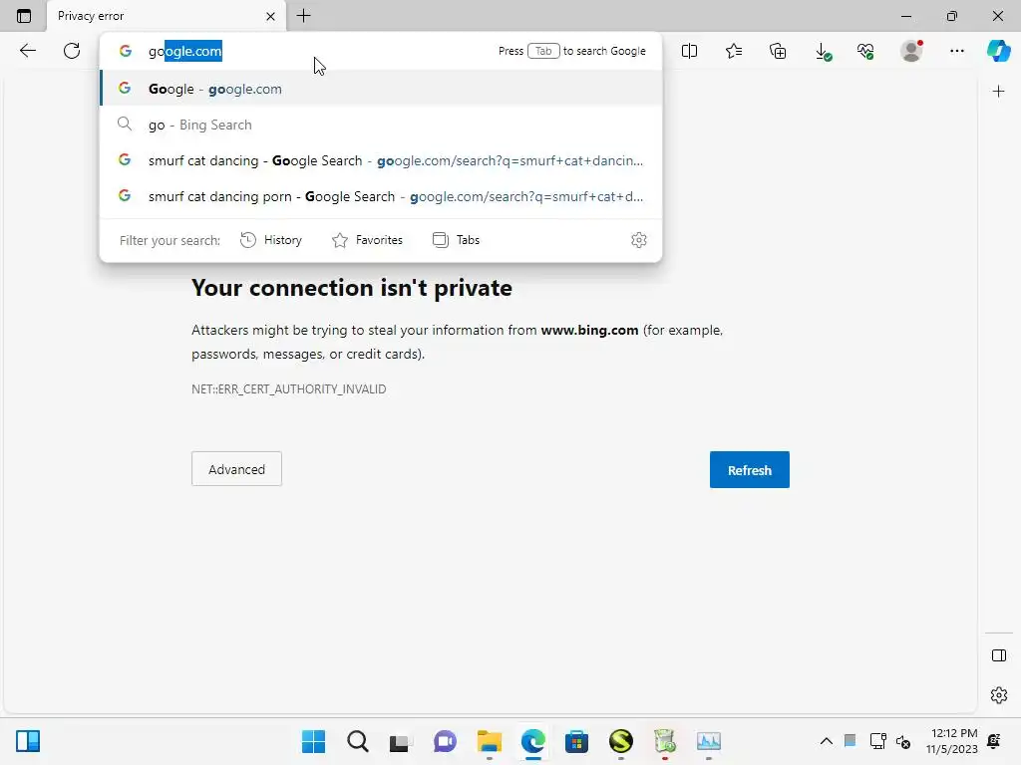
Task: Select the 'go - Bing Search' suggestion
Action: [x=381, y=125]
